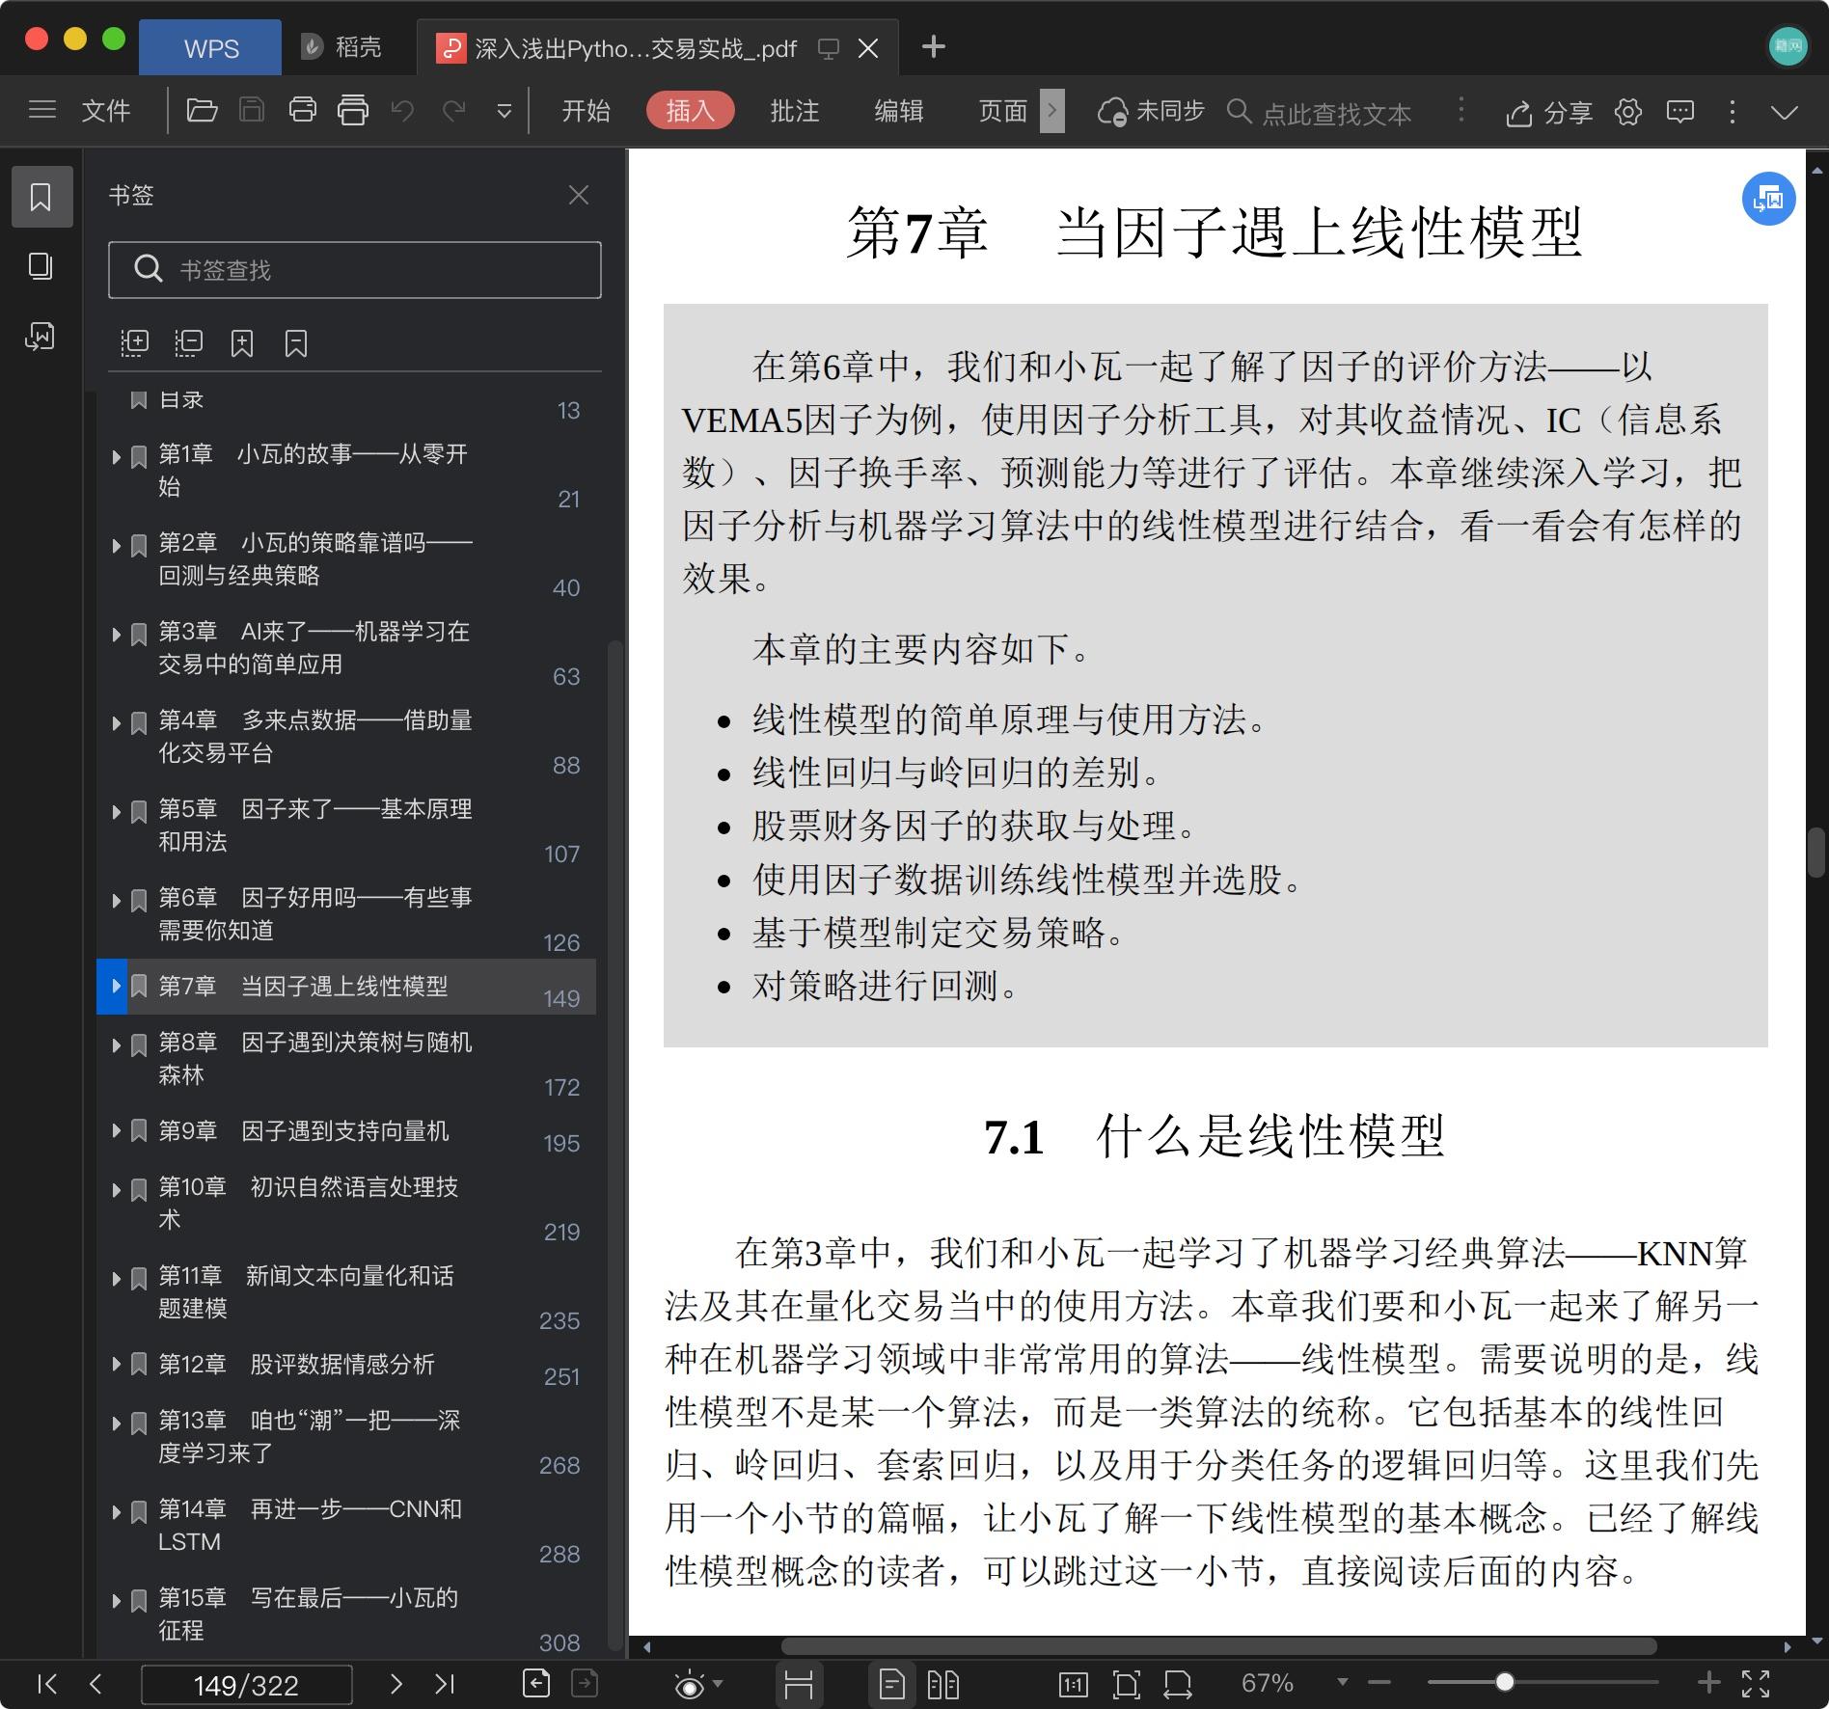Image resolution: width=1829 pixels, height=1709 pixels.
Task: Open the page thumbnails sidebar icon
Action: [41, 266]
